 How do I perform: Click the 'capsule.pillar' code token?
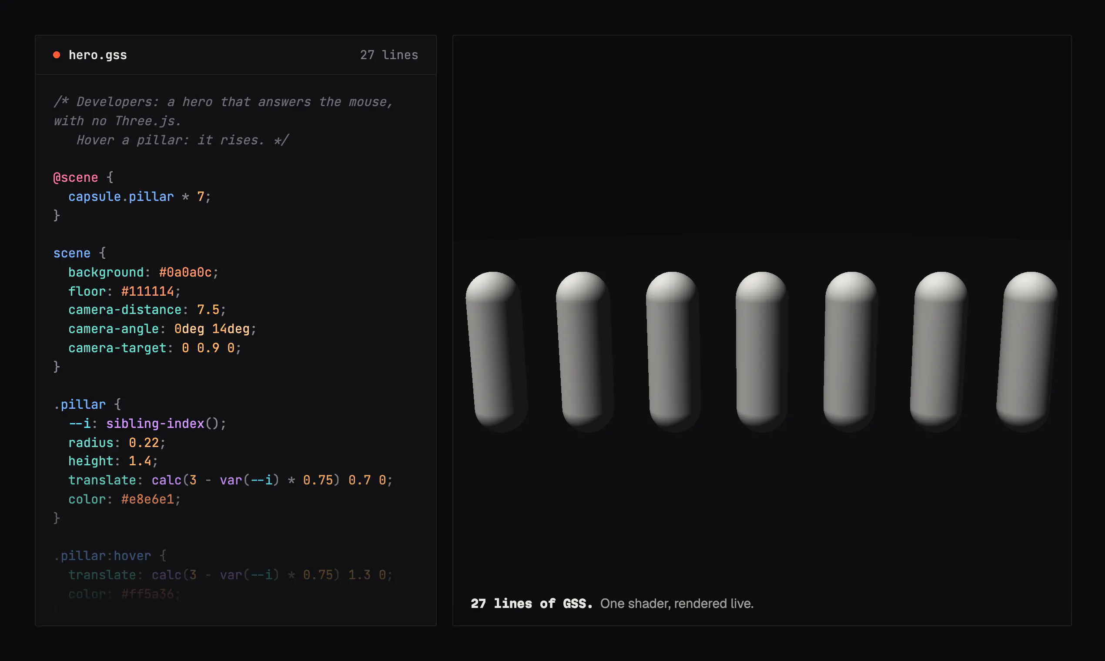pyautogui.click(x=121, y=197)
